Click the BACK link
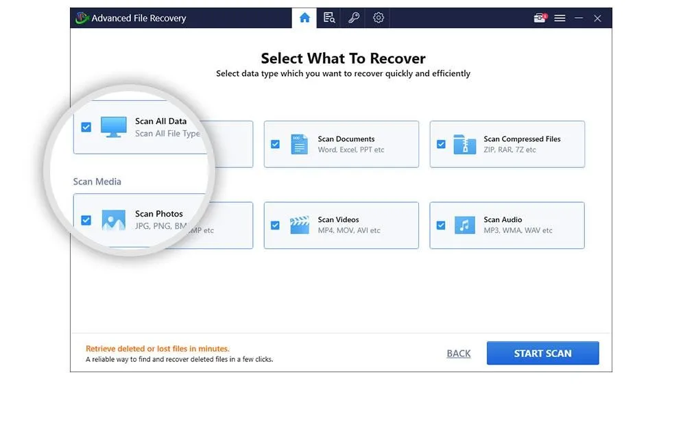Image resolution: width=683 pixels, height=425 pixels. [458, 353]
